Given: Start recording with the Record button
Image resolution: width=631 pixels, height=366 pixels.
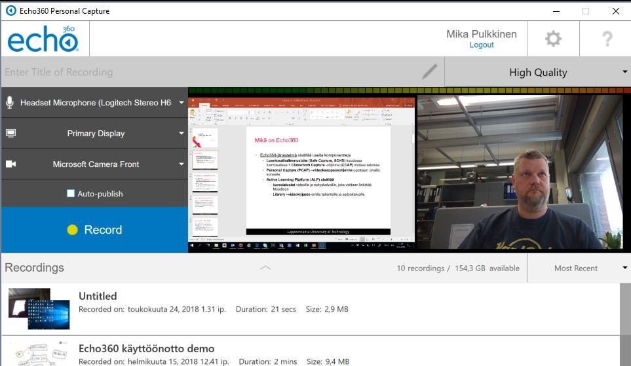Looking at the screenshot, I should pyautogui.click(x=95, y=230).
